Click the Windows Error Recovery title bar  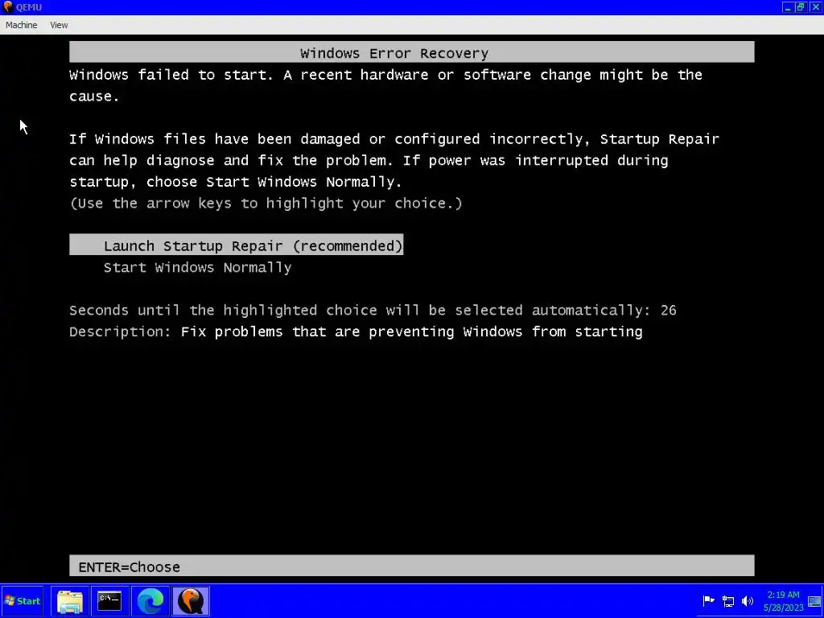[411, 52]
